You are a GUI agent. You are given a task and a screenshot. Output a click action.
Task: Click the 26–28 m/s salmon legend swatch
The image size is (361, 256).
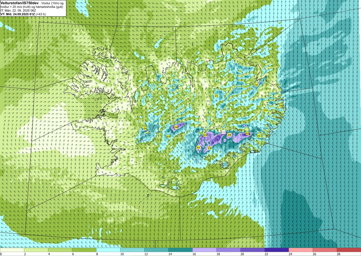[x=325, y=250]
